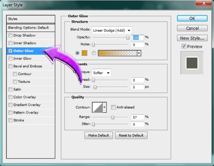The width and height of the screenshot is (214, 166).
Task: Click the orange glow color swatch
Action: click(x=84, y=53)
